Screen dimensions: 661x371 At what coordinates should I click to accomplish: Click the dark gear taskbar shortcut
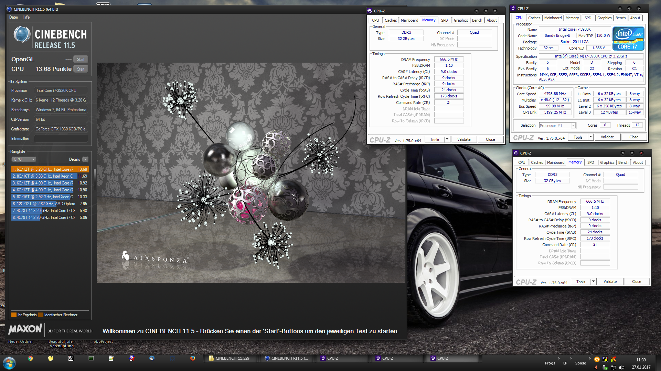pyautogui.click(x=172, y=358)
